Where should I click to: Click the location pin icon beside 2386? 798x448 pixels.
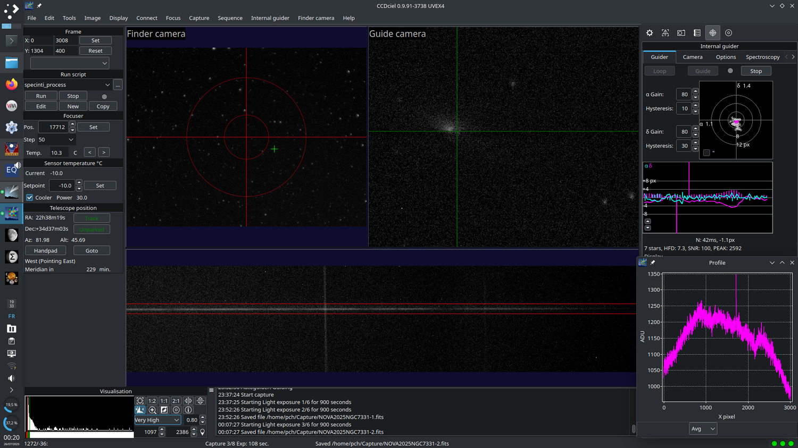point(202,432)
